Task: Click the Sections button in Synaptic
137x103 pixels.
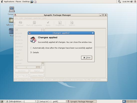Action: [22, 71]
